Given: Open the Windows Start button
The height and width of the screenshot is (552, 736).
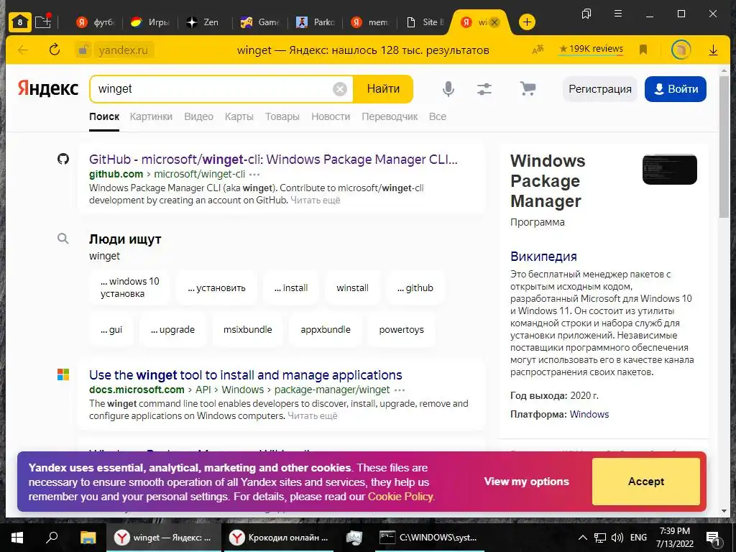Looking at the screenshot, I should (x=17, y=538).
